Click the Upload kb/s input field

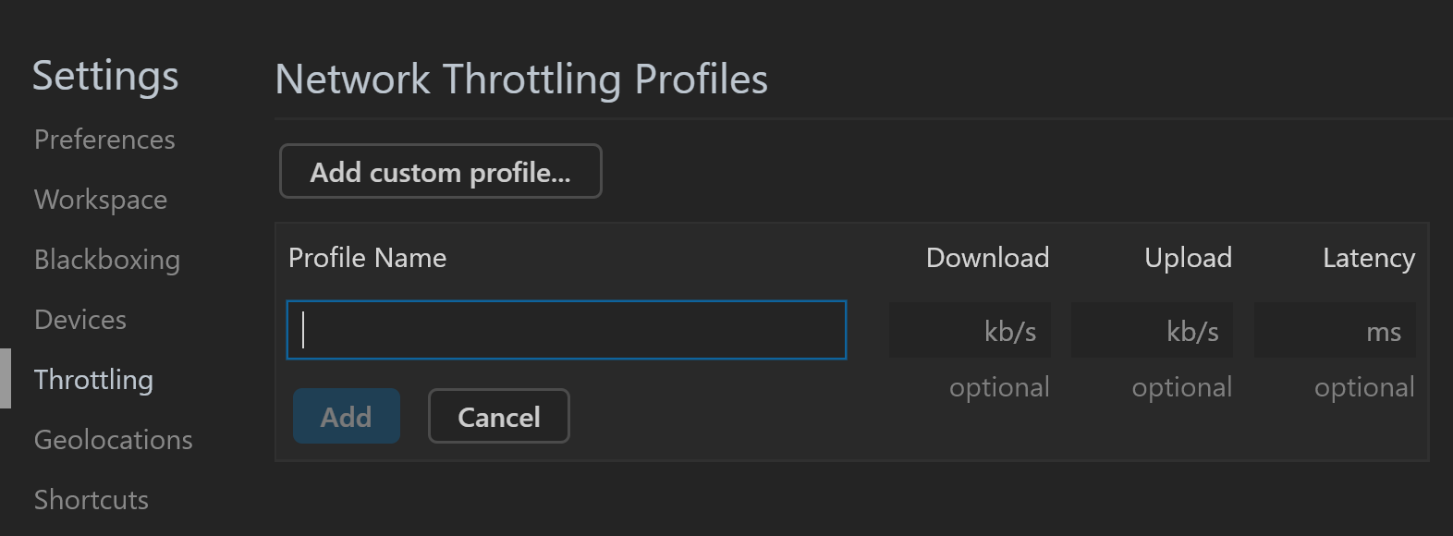[1152, 330]
